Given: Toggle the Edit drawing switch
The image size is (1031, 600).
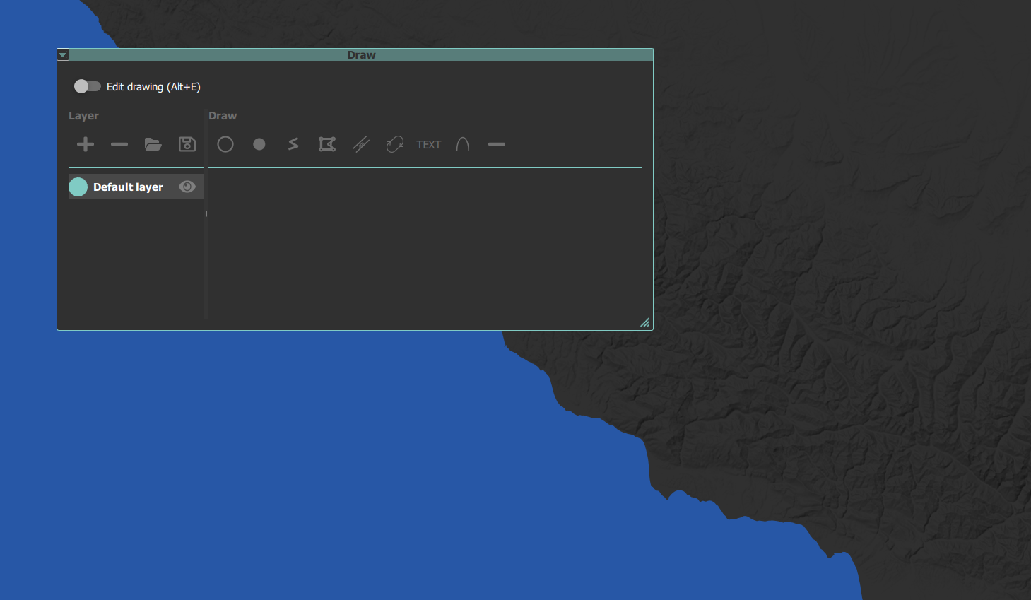Looking at the screenshot, I should click(x=88, y=86).
